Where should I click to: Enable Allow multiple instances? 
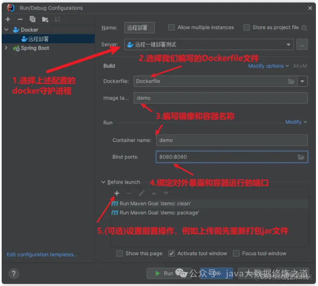[171, 27]
